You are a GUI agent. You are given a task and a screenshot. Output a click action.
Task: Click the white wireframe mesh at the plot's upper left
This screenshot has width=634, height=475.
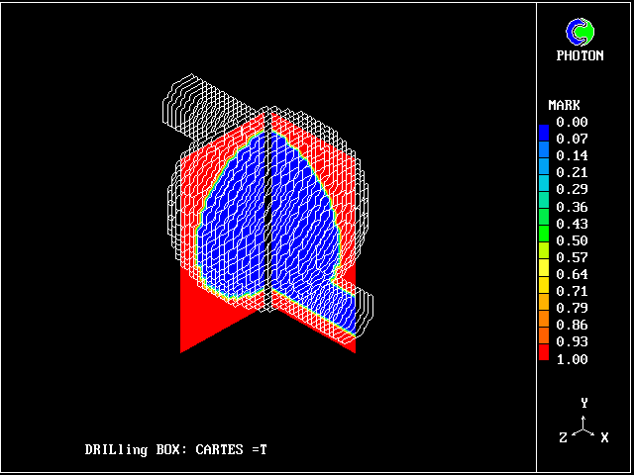tap(188, 104)
